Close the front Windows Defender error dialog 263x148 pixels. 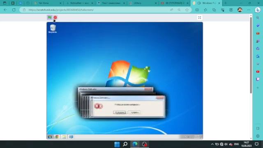(159, 97)
